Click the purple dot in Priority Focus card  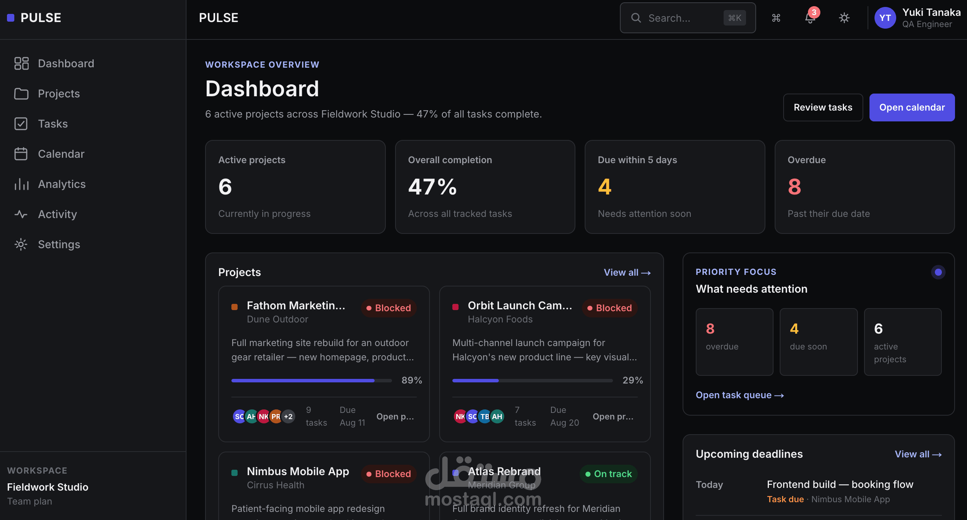click(938, 272)
